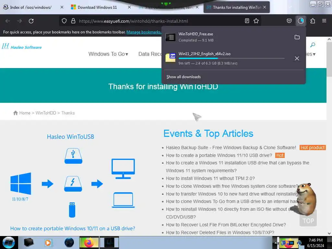Show WinToHDD_Free.exe in folder

coord(297,37)
